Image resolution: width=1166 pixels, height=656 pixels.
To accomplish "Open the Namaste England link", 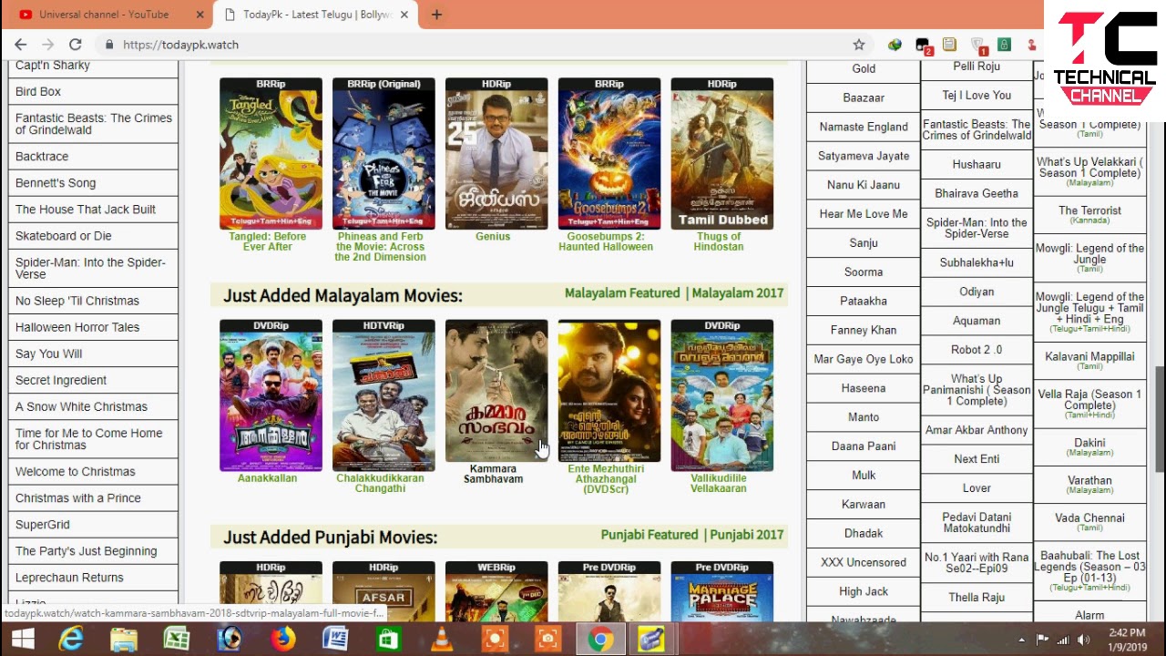I will [x=864, y=127].
